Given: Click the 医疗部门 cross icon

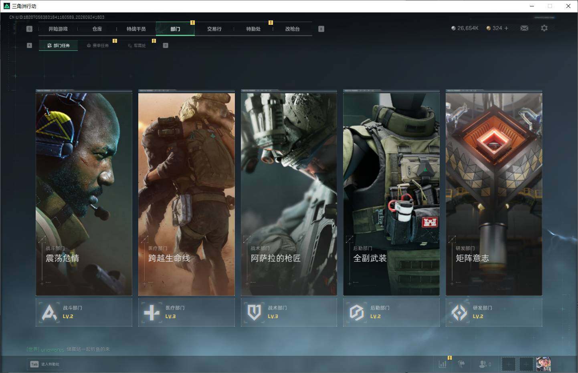Looking at the screenshot, I should pos(152,313).
